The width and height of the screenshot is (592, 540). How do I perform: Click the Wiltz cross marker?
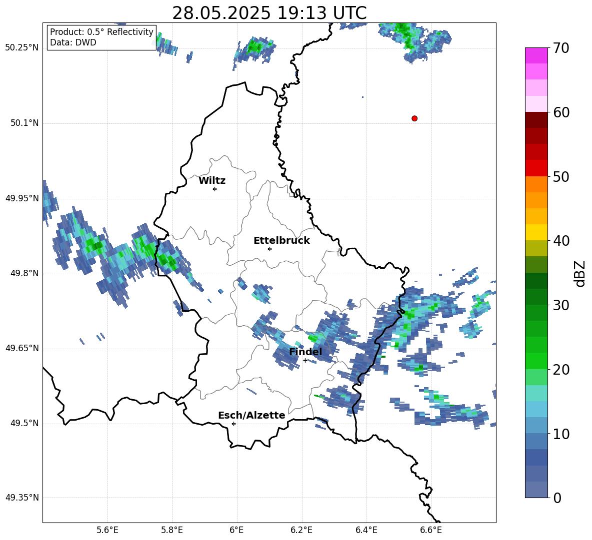215,189
